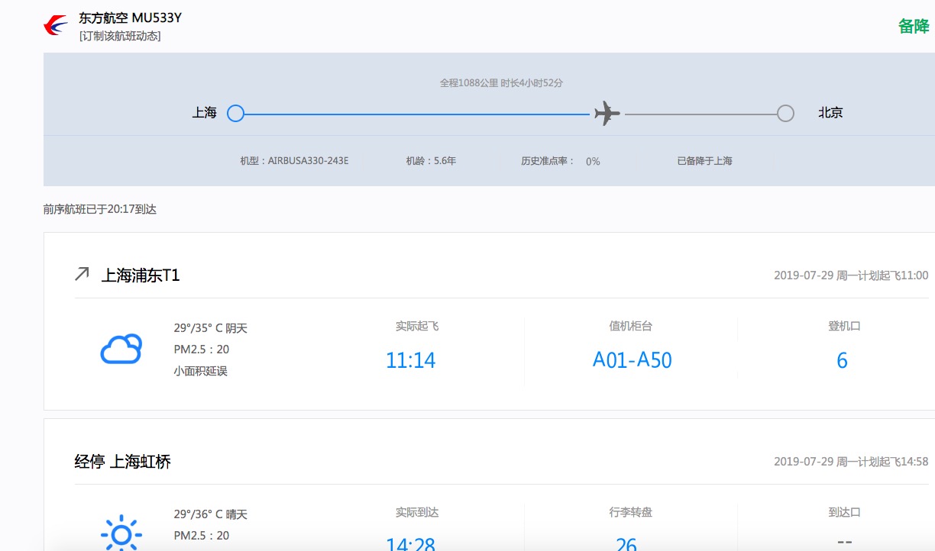The height and width of the screenshot is (551, 935).
Task: Click the sunny weather icon
Action: (121, 533)
